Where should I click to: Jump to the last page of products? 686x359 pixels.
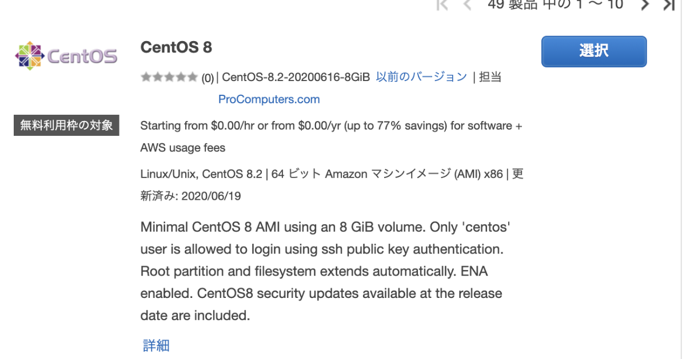point(669,5)
